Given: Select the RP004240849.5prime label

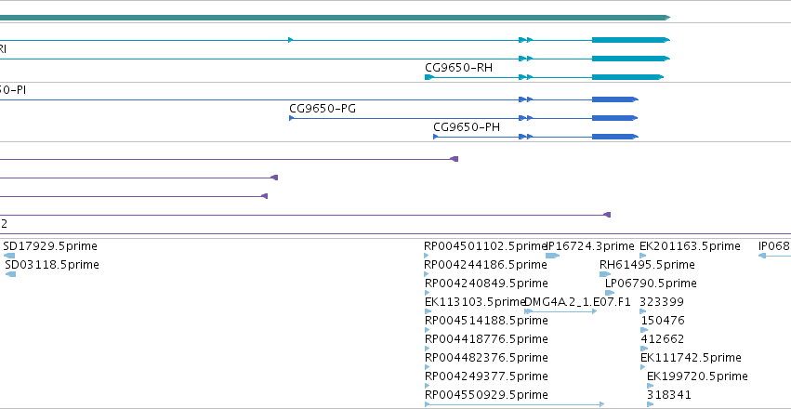Looking at the screenshot, I should tap(486, 284).
